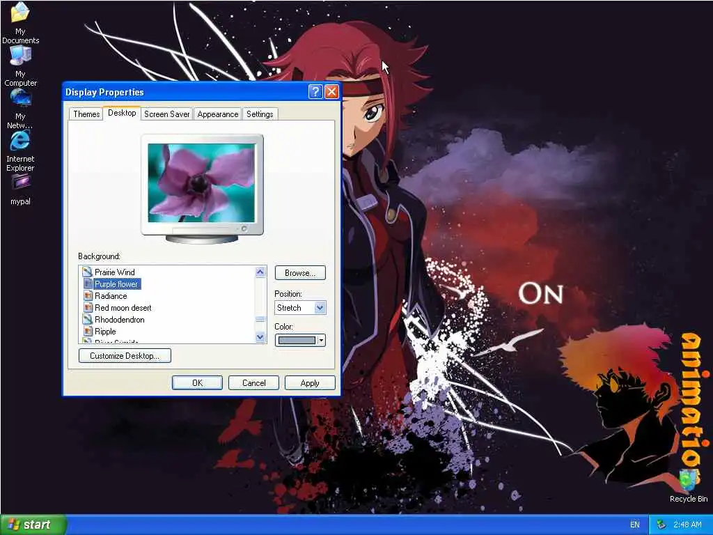Select the Desktop tab
713x535 pixels.
(122, 113)
